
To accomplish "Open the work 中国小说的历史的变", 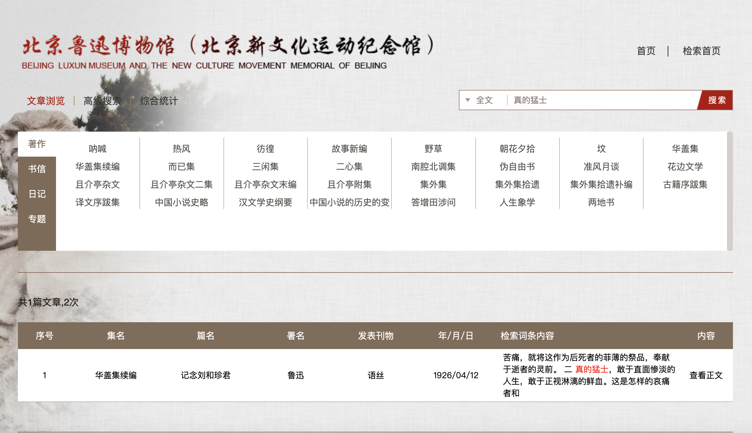I will click(349, 202).
